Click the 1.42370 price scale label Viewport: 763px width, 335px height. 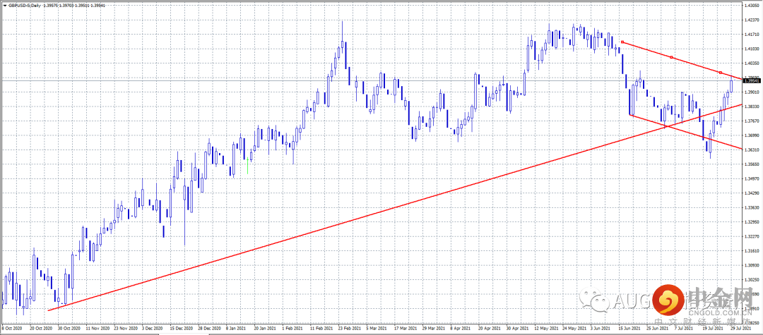pyautogui.click(x=752, y=20)
